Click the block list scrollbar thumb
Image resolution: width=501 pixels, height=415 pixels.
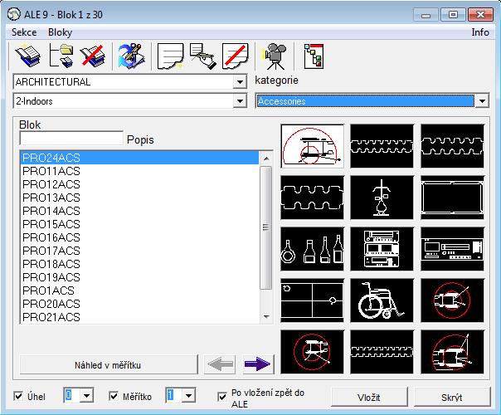pyautogui.click(x=265, y=227)
